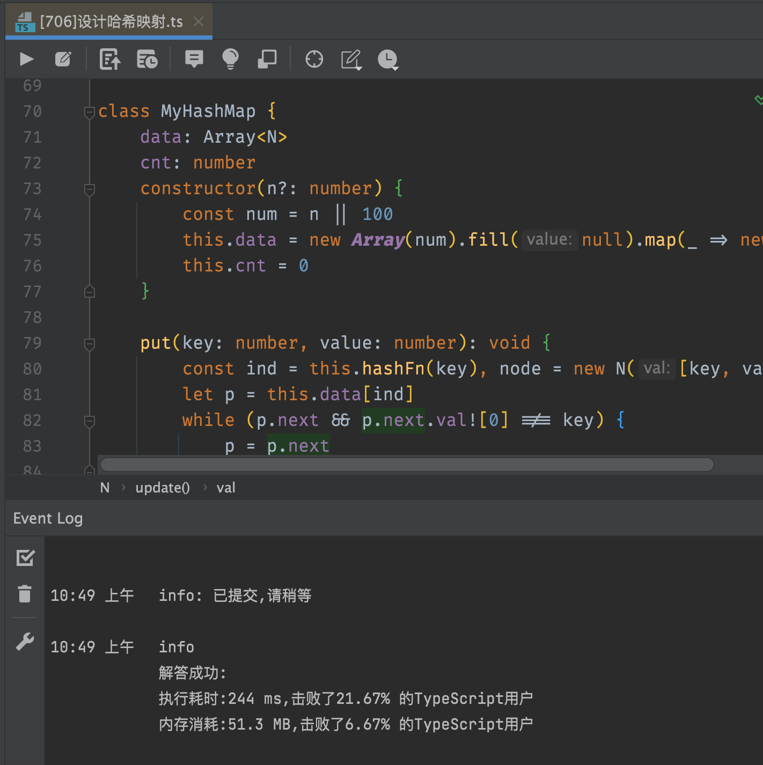Click 'put' method name on line 79
The width and height of the screenshot is (763, 765).
pos(156,343)
